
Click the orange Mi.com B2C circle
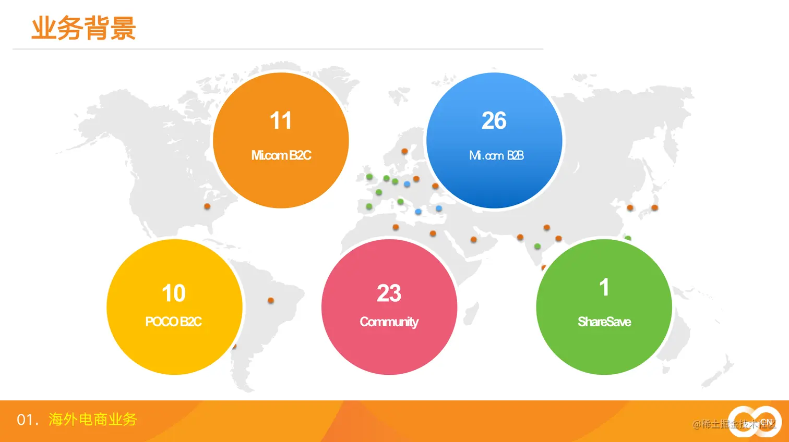[281, 140]
